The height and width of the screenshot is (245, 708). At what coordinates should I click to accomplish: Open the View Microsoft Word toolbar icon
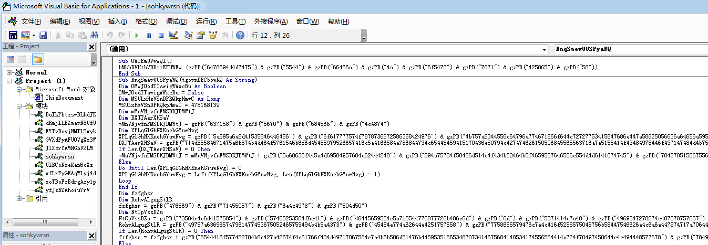tap(12, 35)
